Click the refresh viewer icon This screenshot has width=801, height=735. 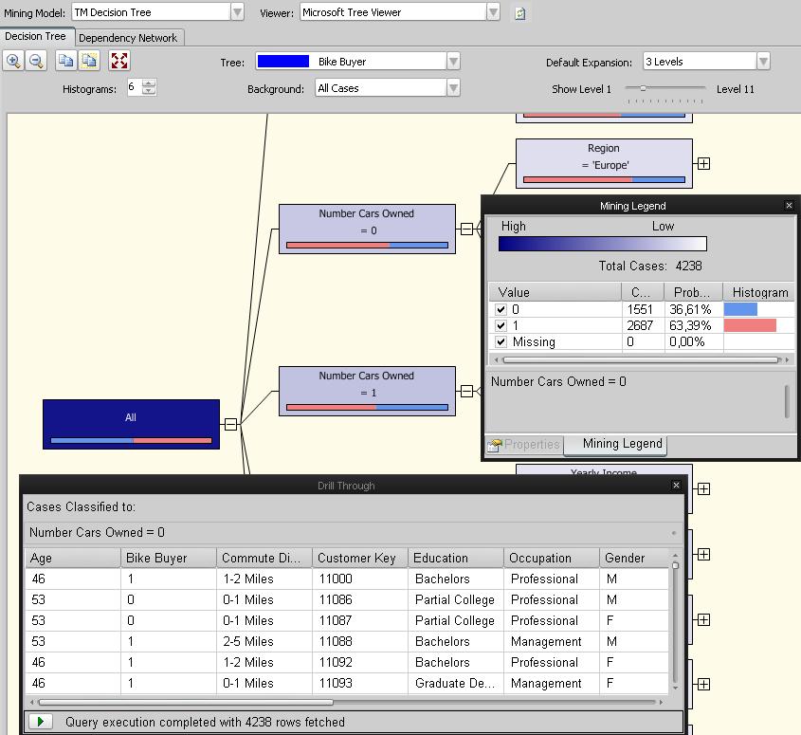point(520,13)
